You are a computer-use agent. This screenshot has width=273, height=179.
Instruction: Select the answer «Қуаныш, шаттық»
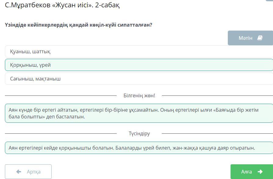point(139,51)
